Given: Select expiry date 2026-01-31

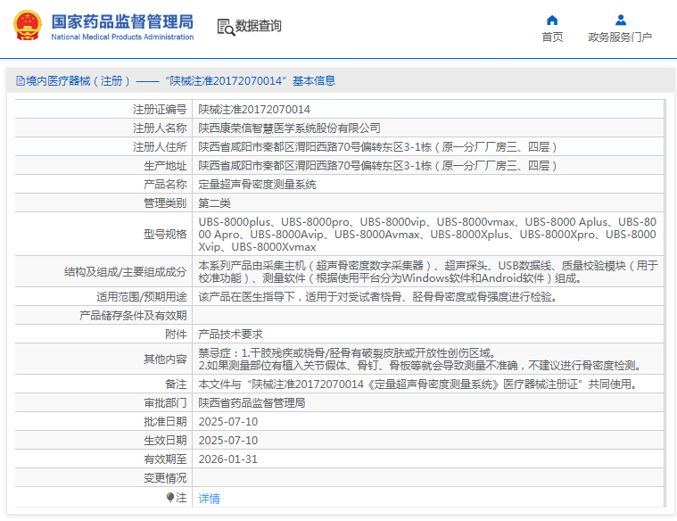Looking at the screenshot, I should click(227, 459).
